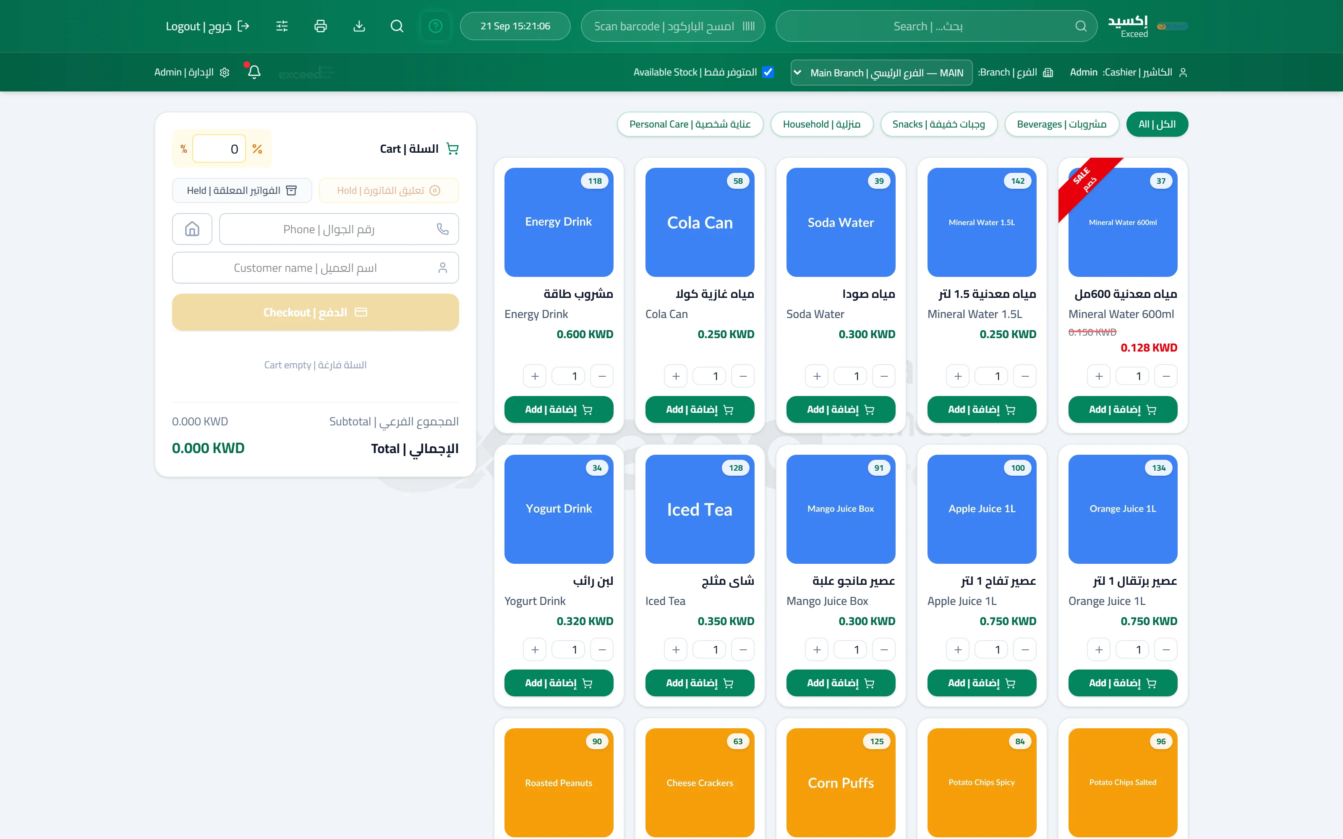Click the barcode icon in scan field
The height and width of the screenshot is (839, 1343).
[x=749, y=26]
